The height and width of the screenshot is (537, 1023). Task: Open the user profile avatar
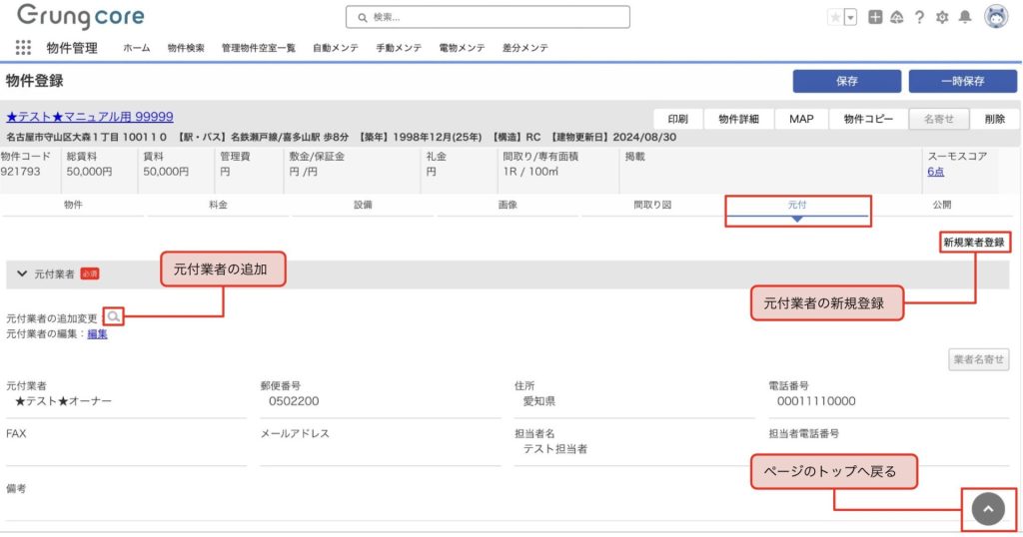(x=996, y=17)
